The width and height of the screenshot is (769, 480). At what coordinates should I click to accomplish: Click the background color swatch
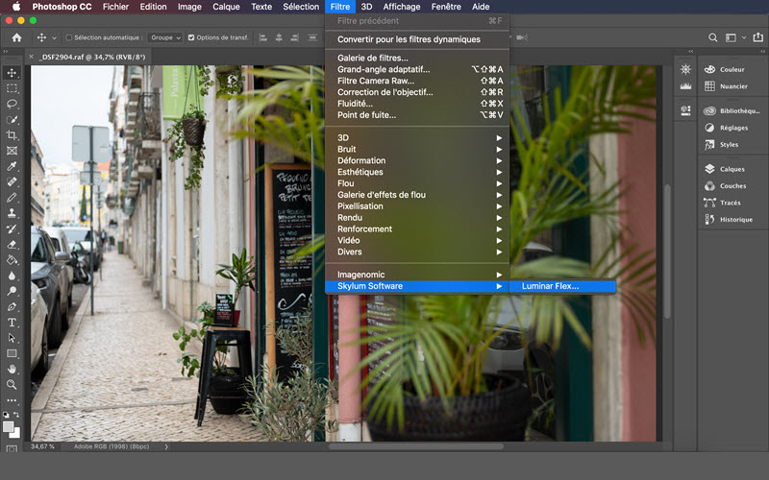click(16, 434)
